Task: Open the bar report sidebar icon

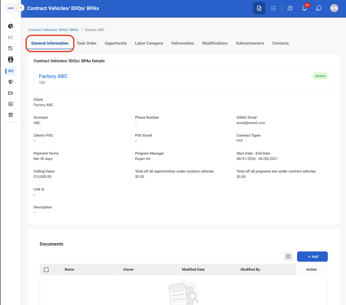Action: (x=11, y=104)
